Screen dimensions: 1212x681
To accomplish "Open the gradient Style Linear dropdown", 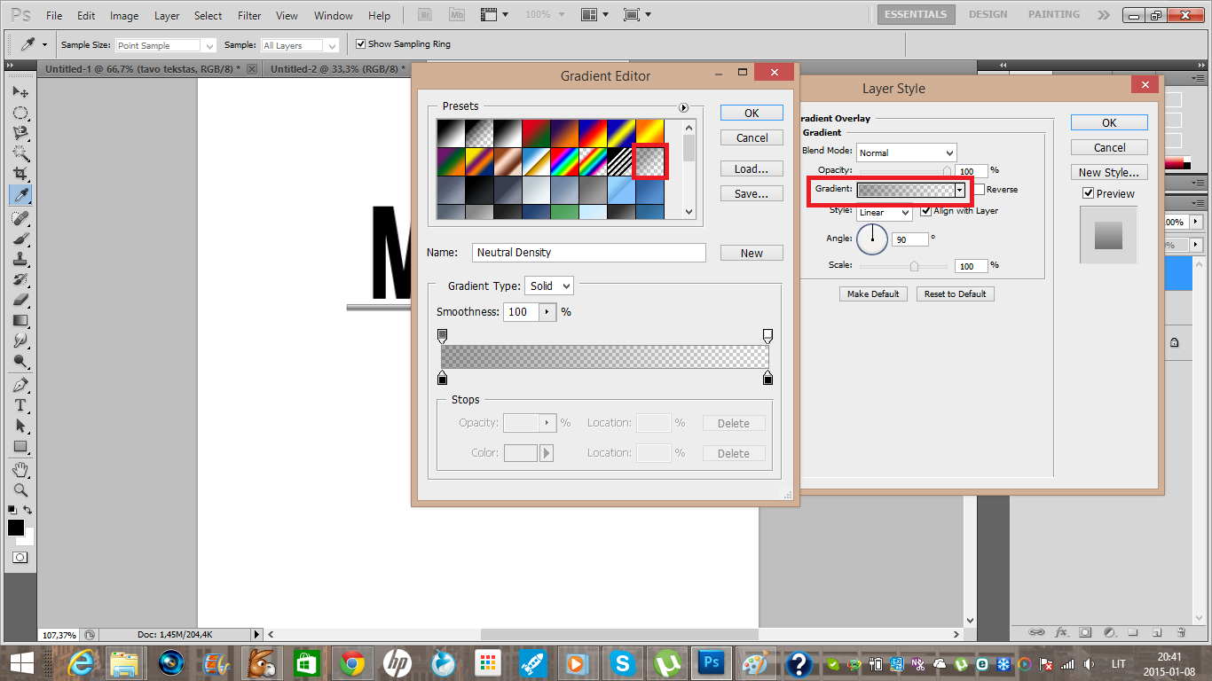I will coord(884,213).
